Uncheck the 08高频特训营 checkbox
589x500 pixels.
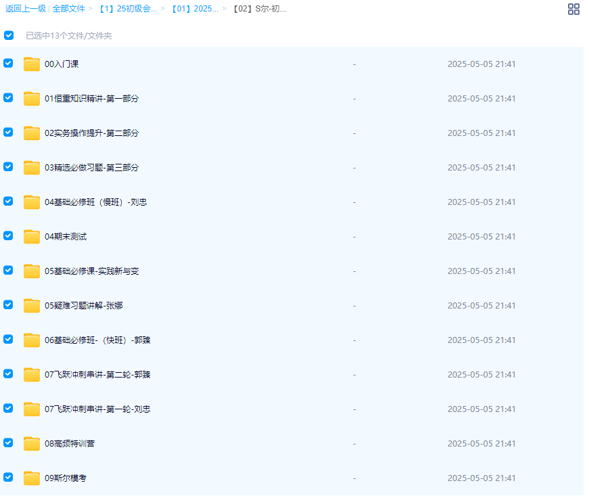tap(8, 444)
